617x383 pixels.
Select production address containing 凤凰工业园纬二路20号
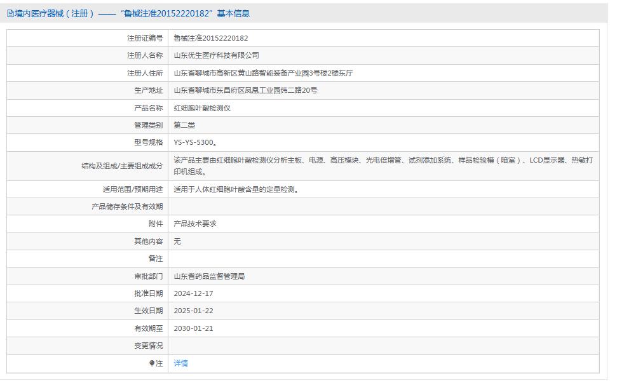(245, 90)
